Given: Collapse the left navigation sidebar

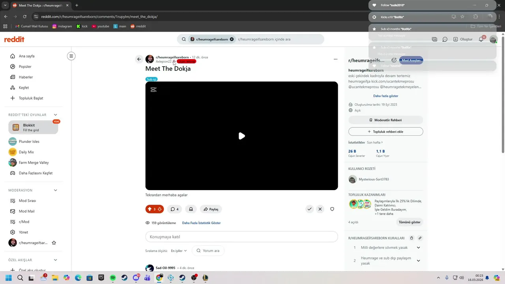Looking at the screenshot, I should click(71, 56).
